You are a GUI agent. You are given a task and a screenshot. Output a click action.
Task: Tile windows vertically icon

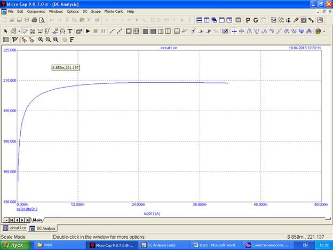point(207,20)
